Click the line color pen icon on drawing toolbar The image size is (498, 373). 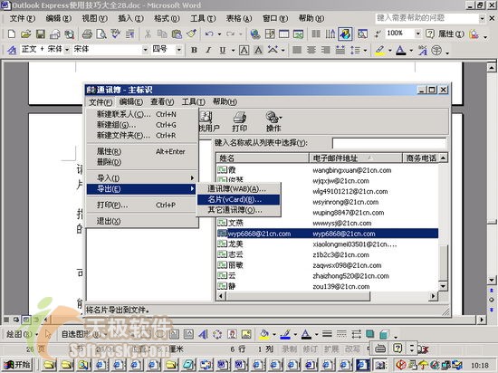pos(285,334)
